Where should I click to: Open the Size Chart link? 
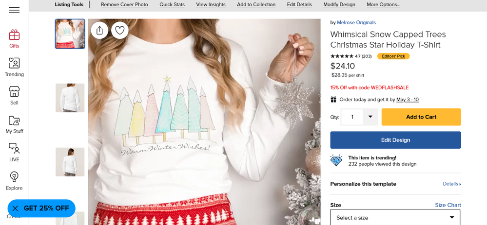[x=448, y=205]
